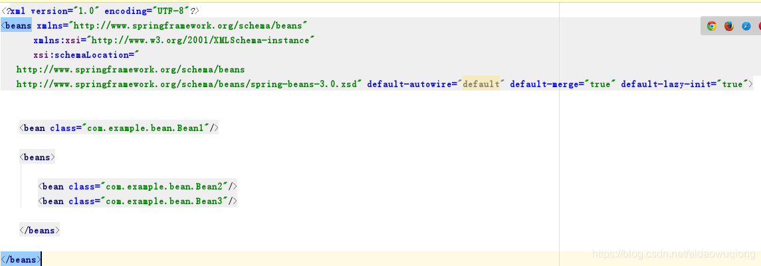Click the nested closing </beans> tag
761x266 pixels.
(39, 230)
